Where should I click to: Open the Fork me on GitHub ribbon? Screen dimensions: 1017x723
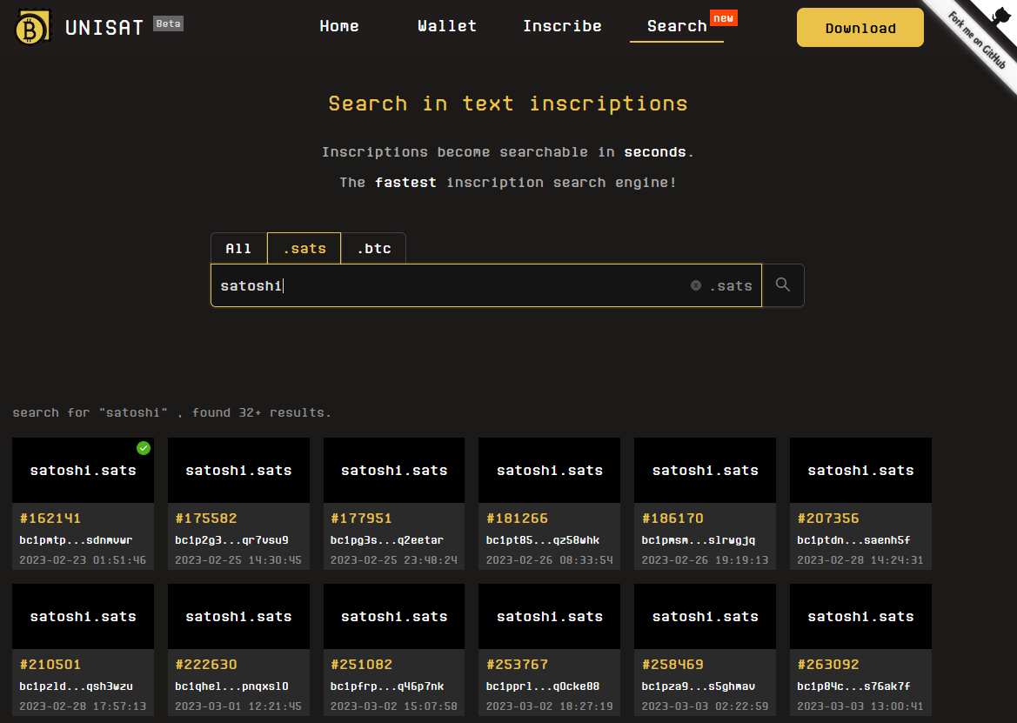click(980, 39)
